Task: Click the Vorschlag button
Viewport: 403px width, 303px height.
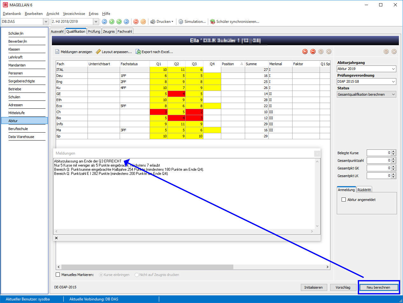Action: tap(343, 287)
